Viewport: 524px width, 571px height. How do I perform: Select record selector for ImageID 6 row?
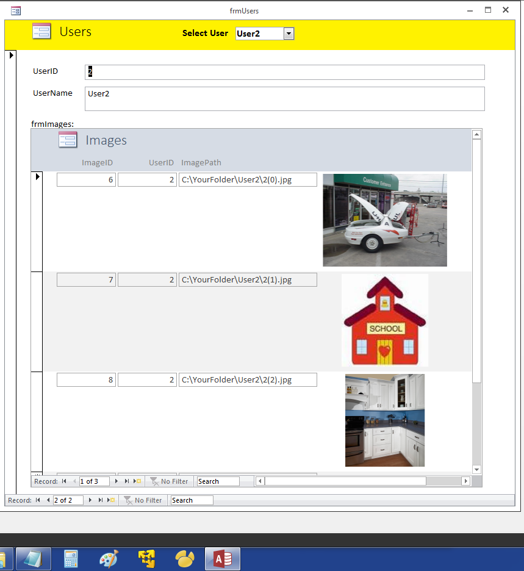[x=37, y=221]
